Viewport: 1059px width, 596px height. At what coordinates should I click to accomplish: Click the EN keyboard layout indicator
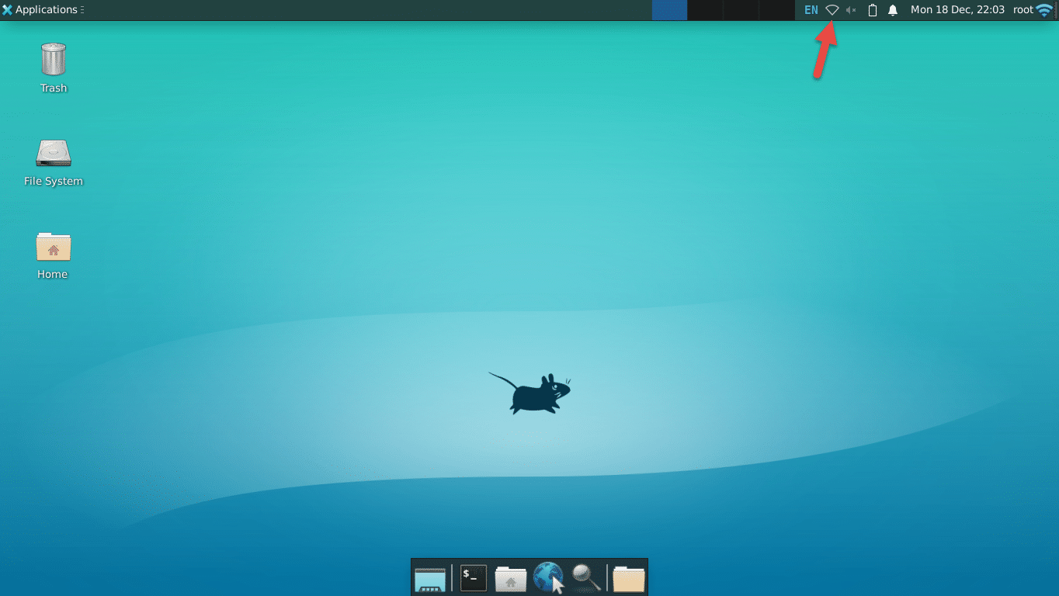click(x=811, y=10)
